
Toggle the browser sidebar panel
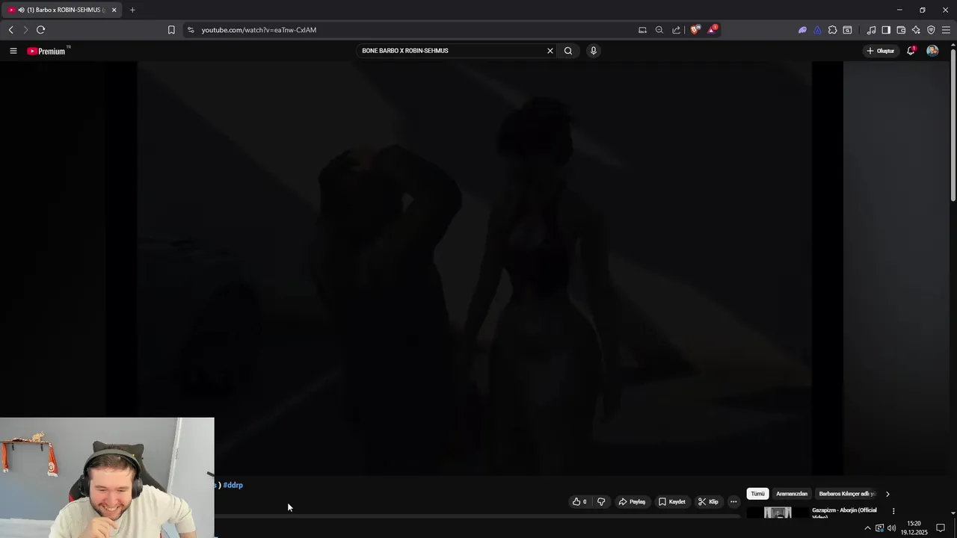coord(886,30)
